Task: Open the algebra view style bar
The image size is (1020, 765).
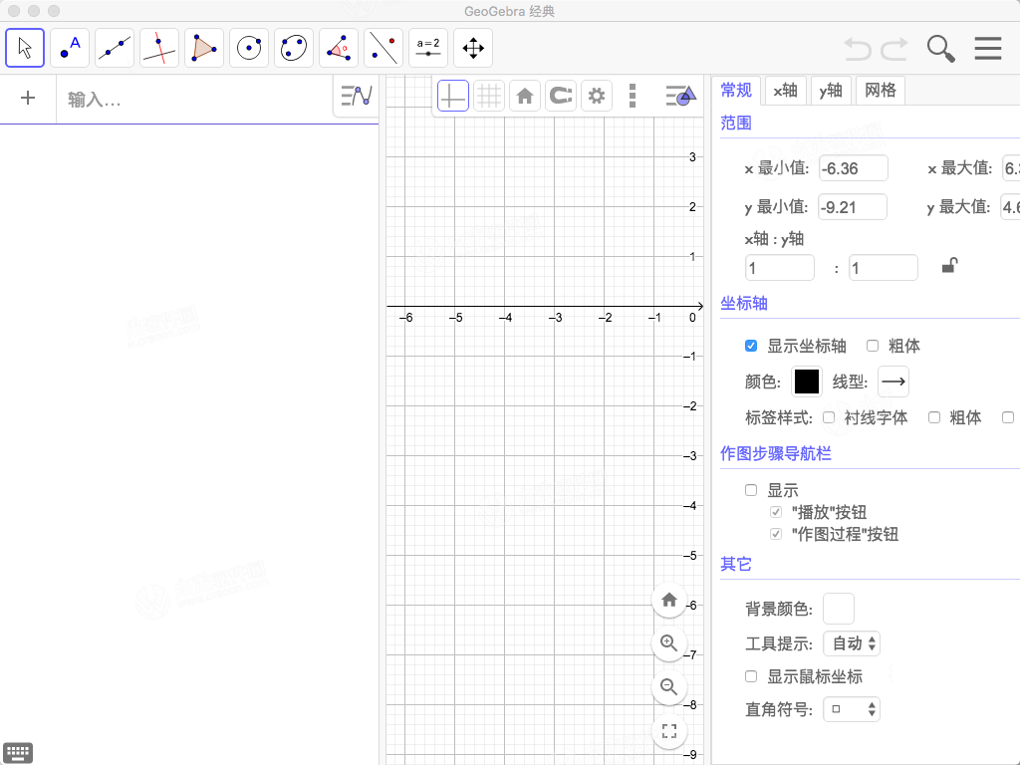Action: pyautogui.click(x=357, y=97)
